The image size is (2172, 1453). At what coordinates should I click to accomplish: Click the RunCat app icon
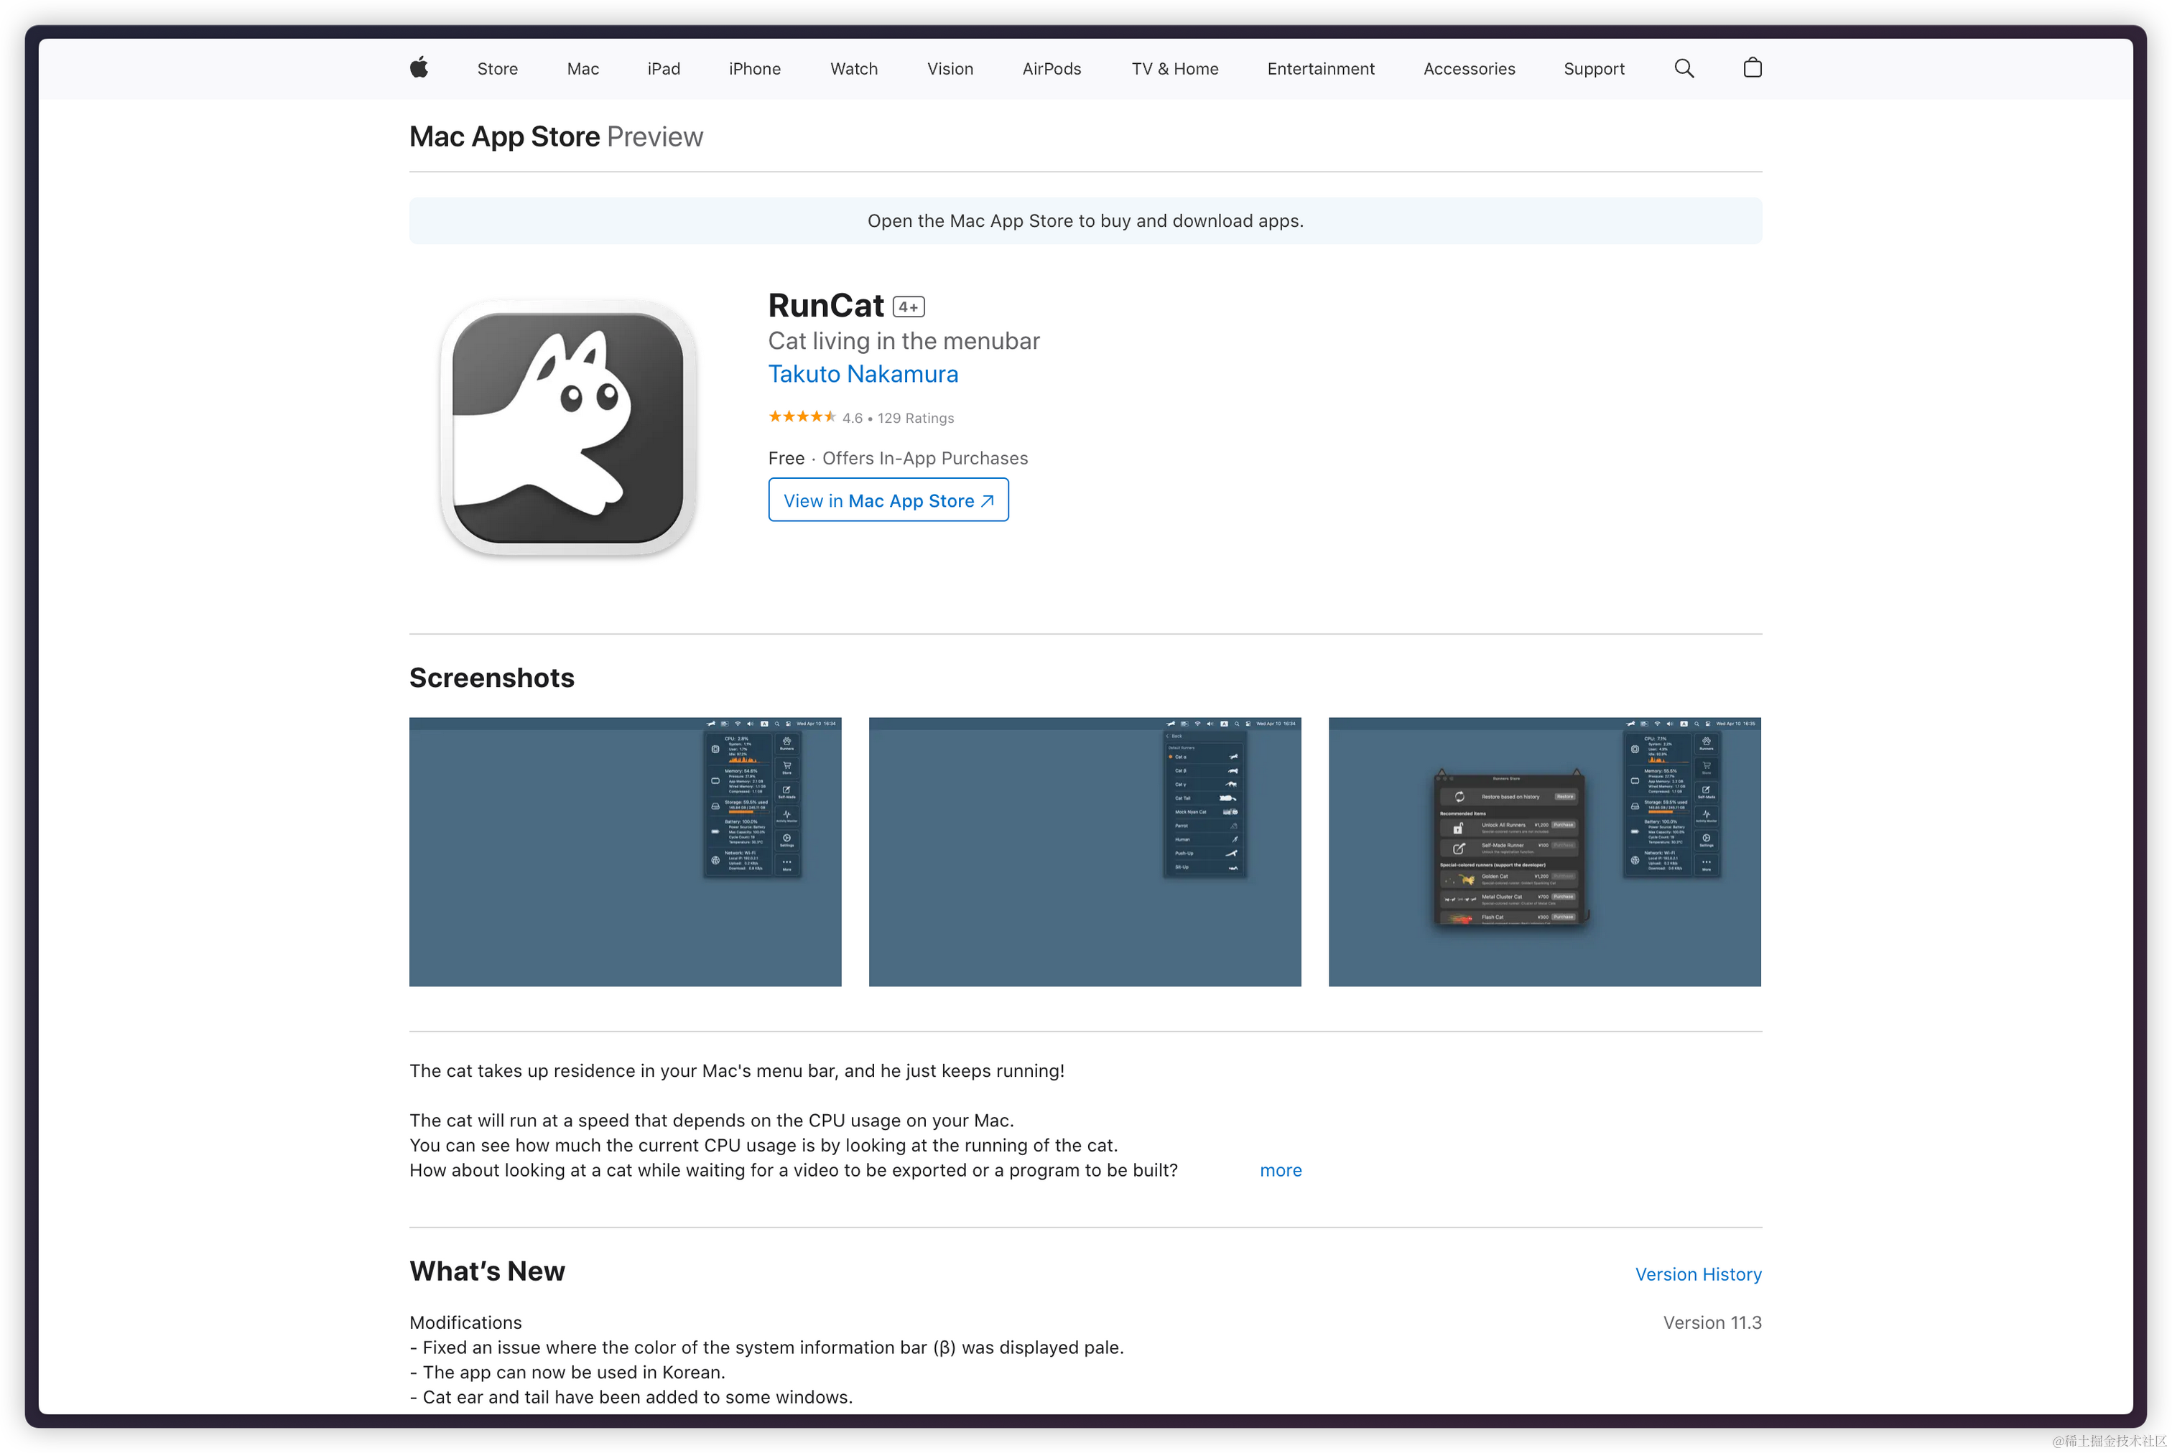click(568, 427)
